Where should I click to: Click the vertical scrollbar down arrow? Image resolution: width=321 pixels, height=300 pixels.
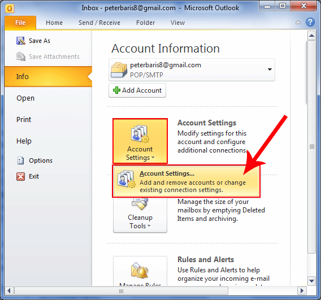tap(311, 281)
